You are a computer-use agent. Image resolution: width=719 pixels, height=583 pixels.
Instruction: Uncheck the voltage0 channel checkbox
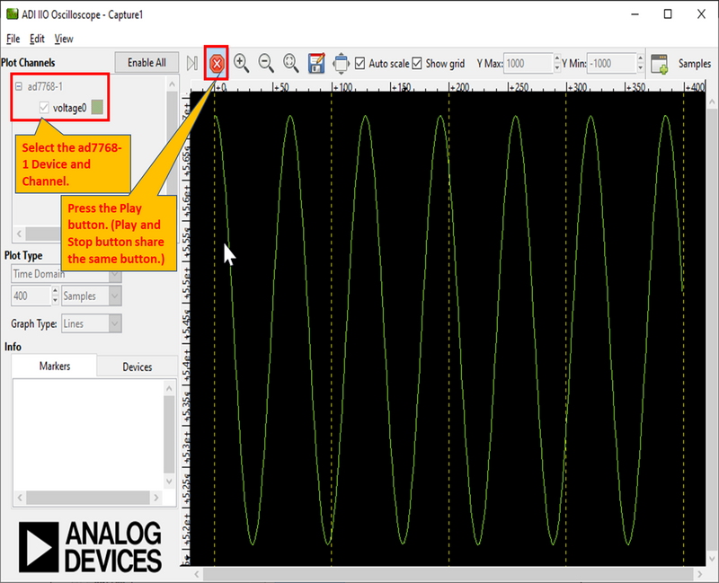tap(44, 108)
